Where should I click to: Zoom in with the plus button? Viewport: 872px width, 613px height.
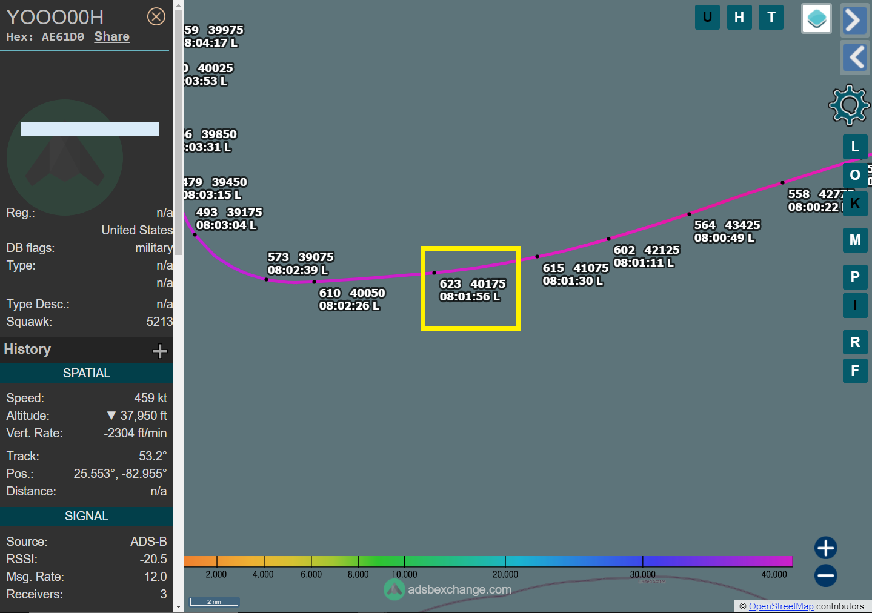click(x=825, y=548)
